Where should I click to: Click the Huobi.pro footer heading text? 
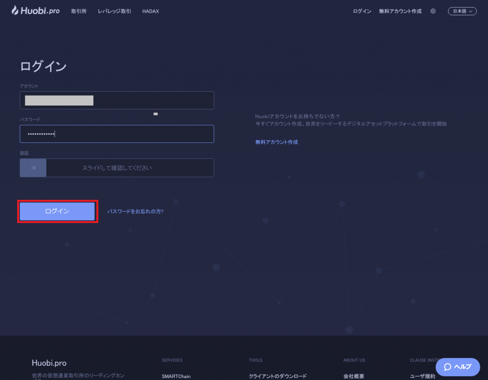tap(49, 363)
